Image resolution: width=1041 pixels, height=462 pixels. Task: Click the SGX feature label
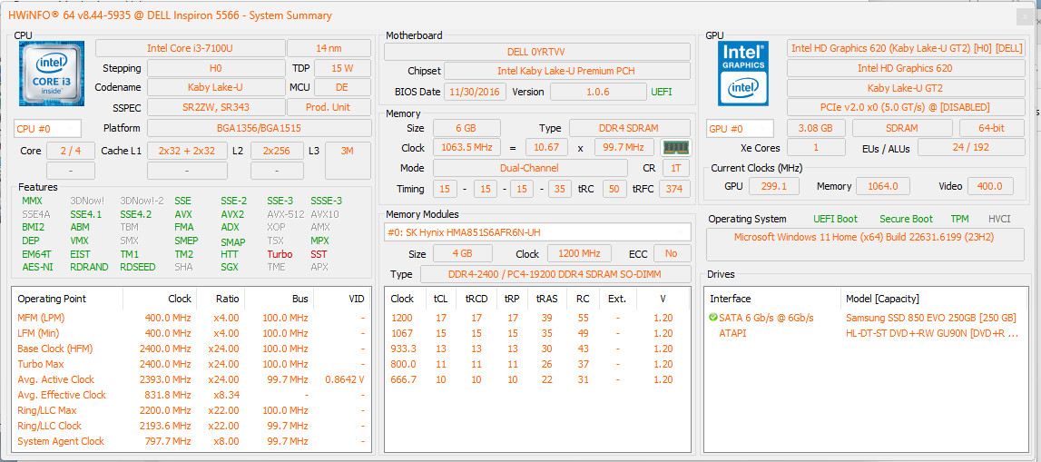[x=229, y=268]
